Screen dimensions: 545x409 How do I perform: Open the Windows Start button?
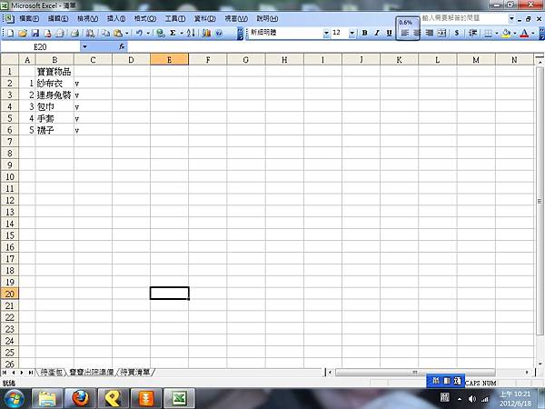coord(13,399)
